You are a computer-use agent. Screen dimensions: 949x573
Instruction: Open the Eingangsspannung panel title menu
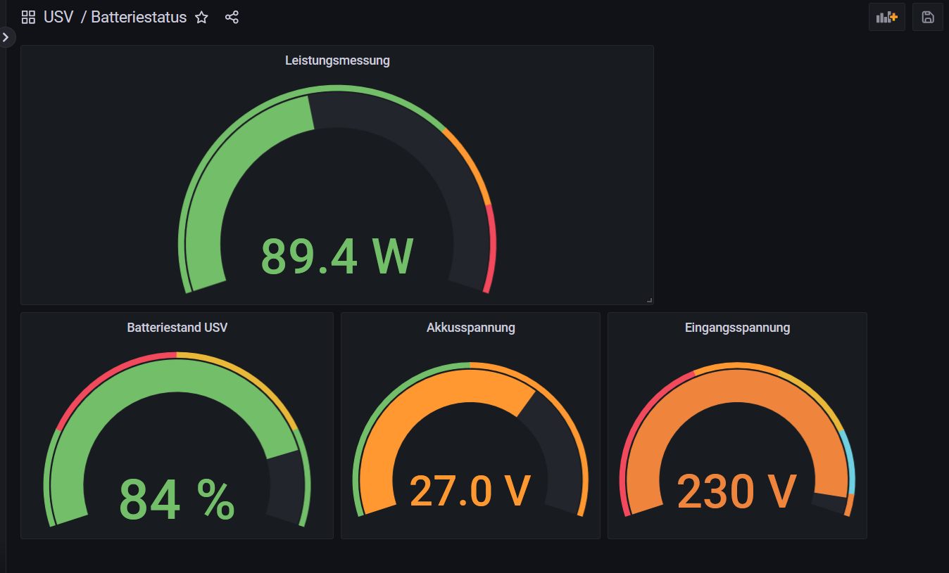[x=737, y=328]
